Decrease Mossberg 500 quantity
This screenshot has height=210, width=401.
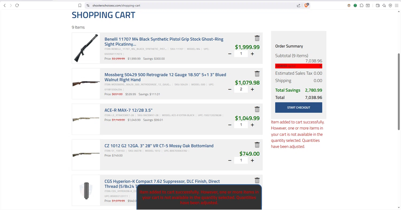tap(230, 89)
